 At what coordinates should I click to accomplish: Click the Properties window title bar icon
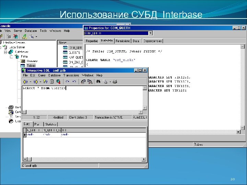tap(86, 28)
